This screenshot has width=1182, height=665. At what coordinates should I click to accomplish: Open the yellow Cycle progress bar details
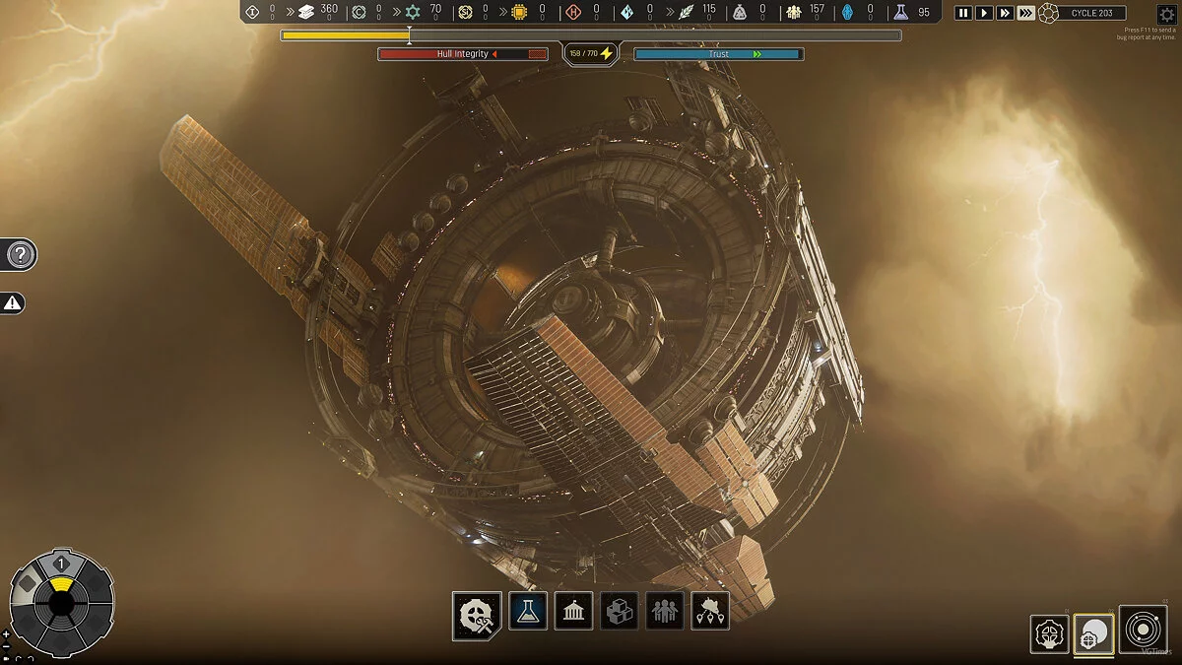[x=345, y=33]
